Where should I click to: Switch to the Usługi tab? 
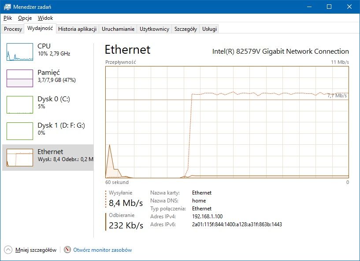(209, 29)
